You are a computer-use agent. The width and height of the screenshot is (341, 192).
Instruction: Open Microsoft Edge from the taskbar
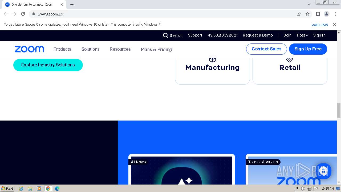point(57,189)
